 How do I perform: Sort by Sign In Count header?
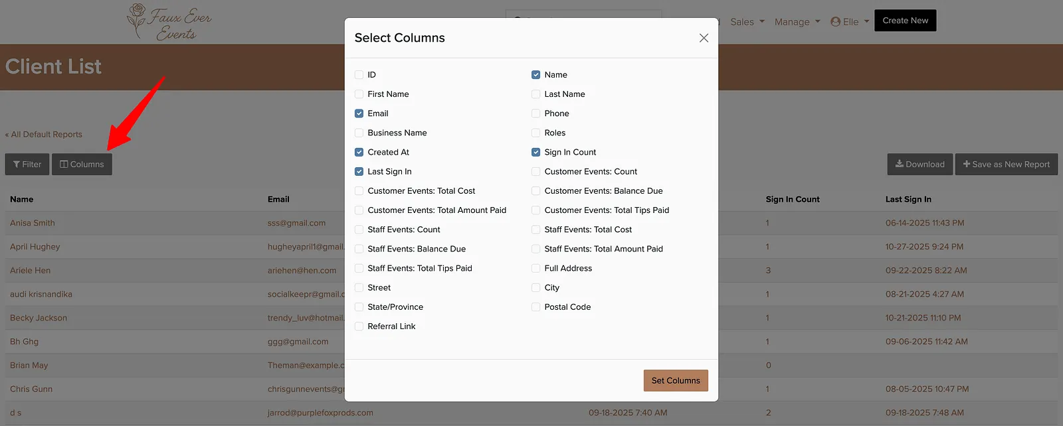coord(793,199)
